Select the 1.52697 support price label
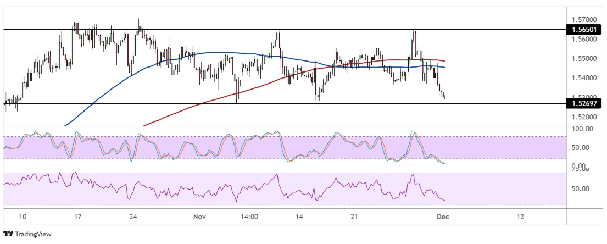The width and height of the screenshot is (607, 244). (584, 104)
